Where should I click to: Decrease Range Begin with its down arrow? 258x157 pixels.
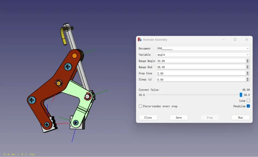click(x=248, y=62)
